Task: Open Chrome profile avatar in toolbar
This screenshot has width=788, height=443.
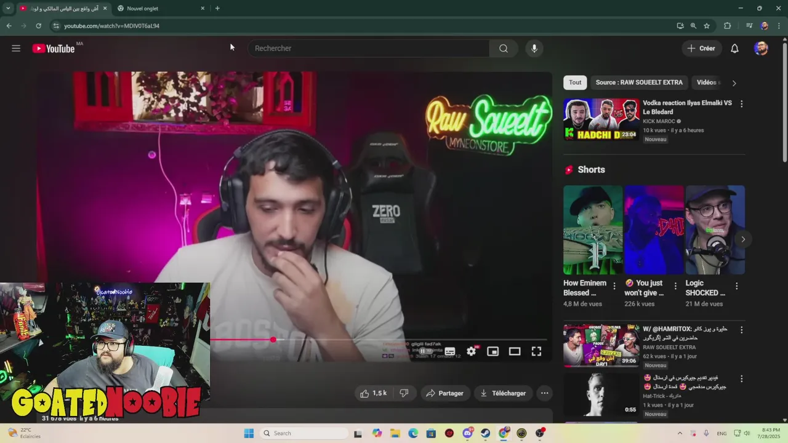Action: tap(764, 26)
